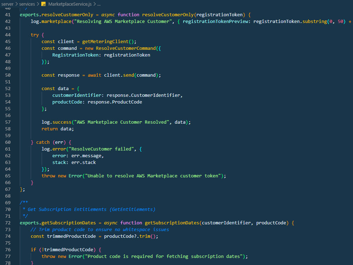
Task: Click the 'services' breadcrumb segment
Action: [x=27, y=4]
